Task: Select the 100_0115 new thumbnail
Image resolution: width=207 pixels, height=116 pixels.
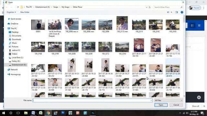Action: (122, 23)
